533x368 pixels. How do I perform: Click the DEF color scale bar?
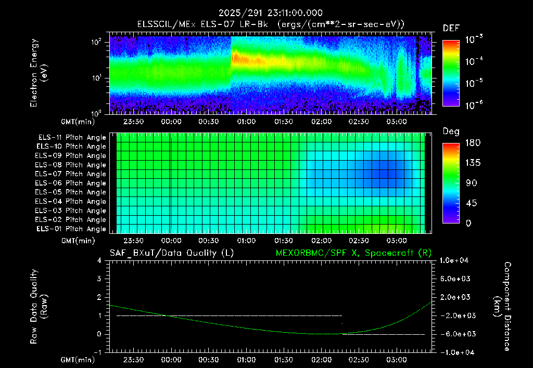451,73
